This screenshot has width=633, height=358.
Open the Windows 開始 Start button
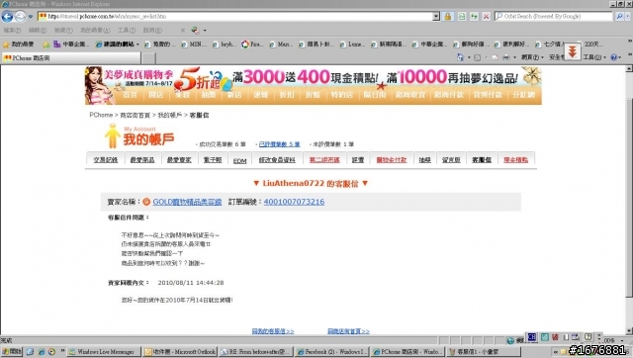click(11, 352)
